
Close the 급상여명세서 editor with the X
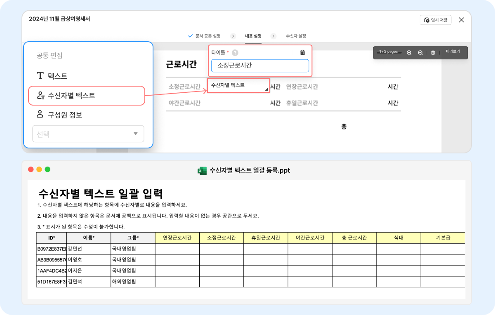pyautogui.click(x=462, y=20)
